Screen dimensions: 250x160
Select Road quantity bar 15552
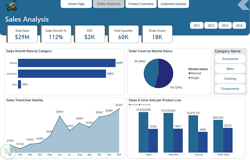tap(153, 141)
